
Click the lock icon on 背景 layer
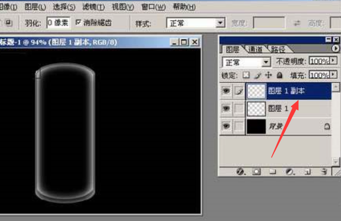click(327, 126)
